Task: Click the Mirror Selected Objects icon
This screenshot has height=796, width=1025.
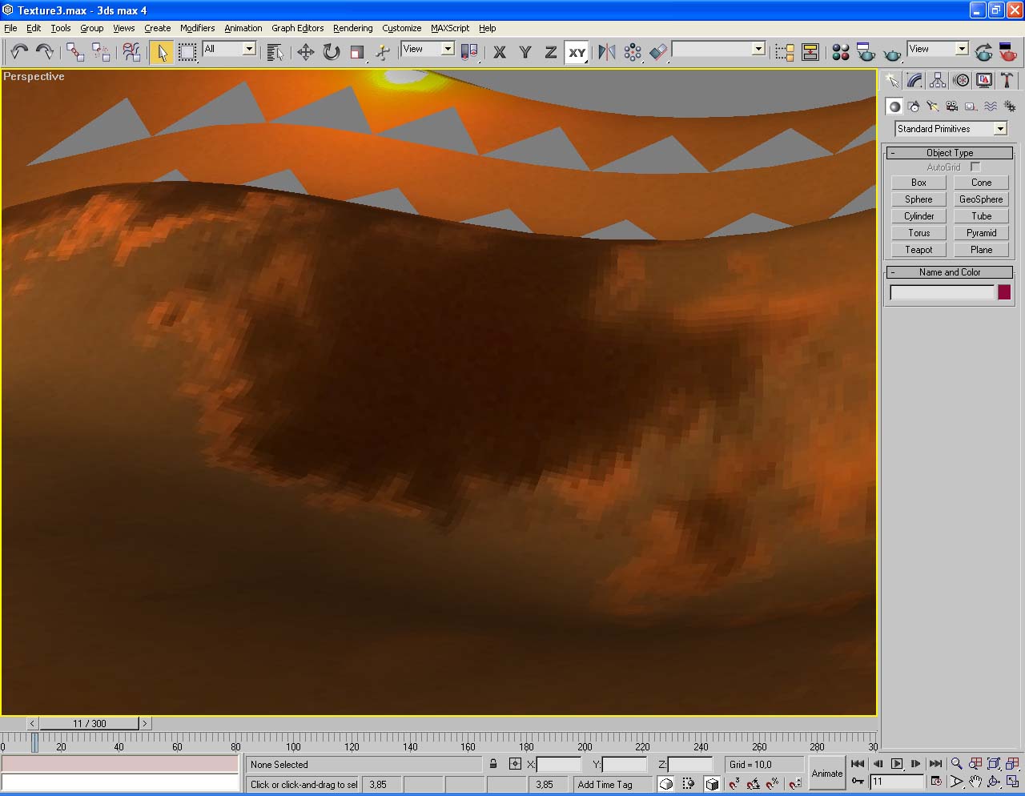Action: tap(607, 52)
